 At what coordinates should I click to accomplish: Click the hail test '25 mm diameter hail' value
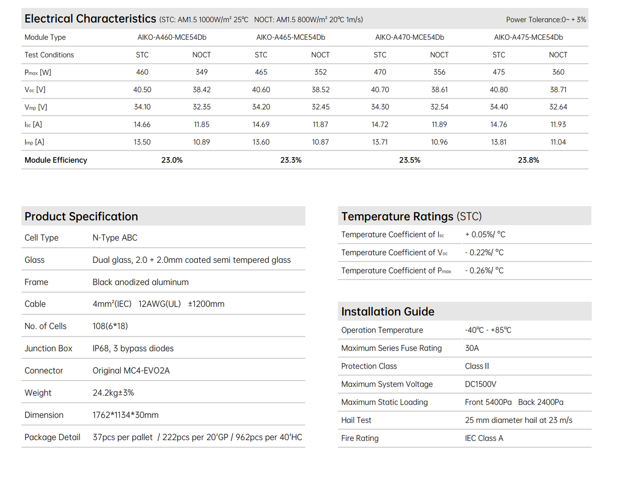[519, 420]
